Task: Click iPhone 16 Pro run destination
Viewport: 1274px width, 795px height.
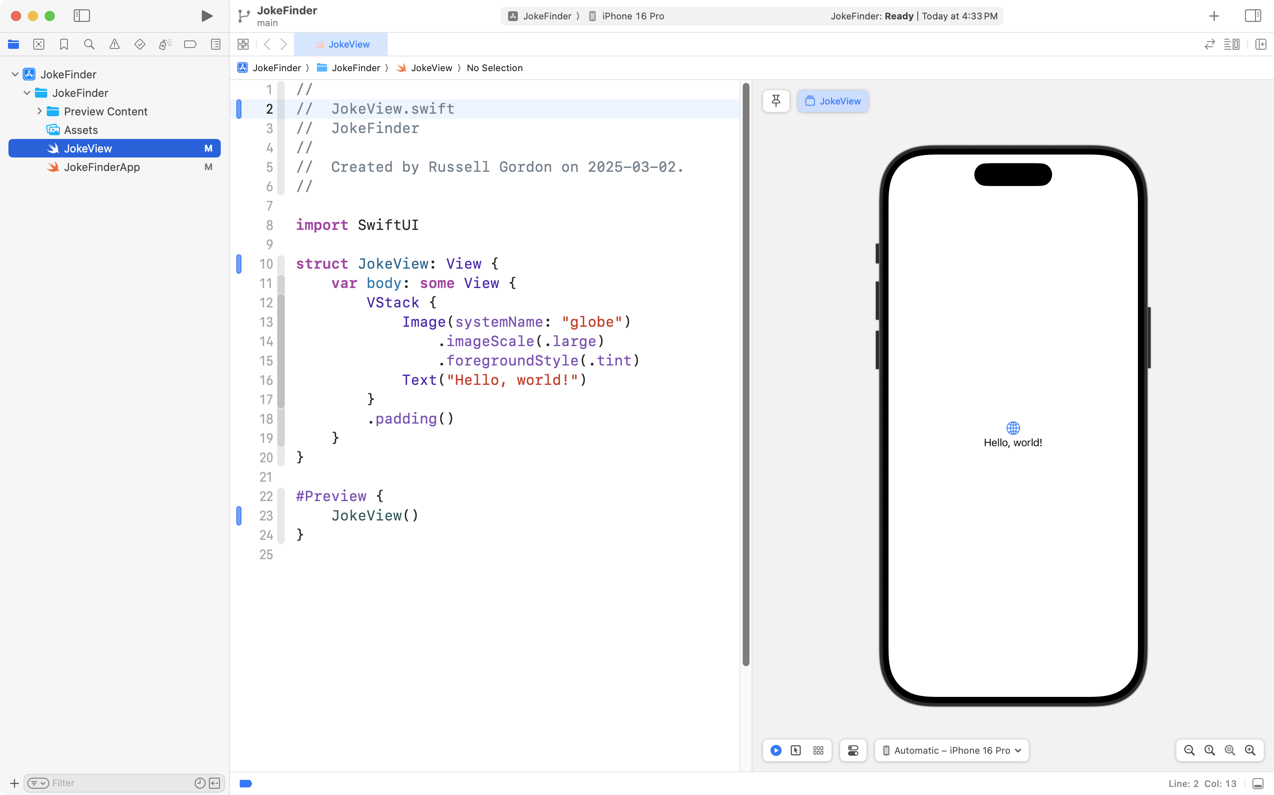Action: [632, 16]
